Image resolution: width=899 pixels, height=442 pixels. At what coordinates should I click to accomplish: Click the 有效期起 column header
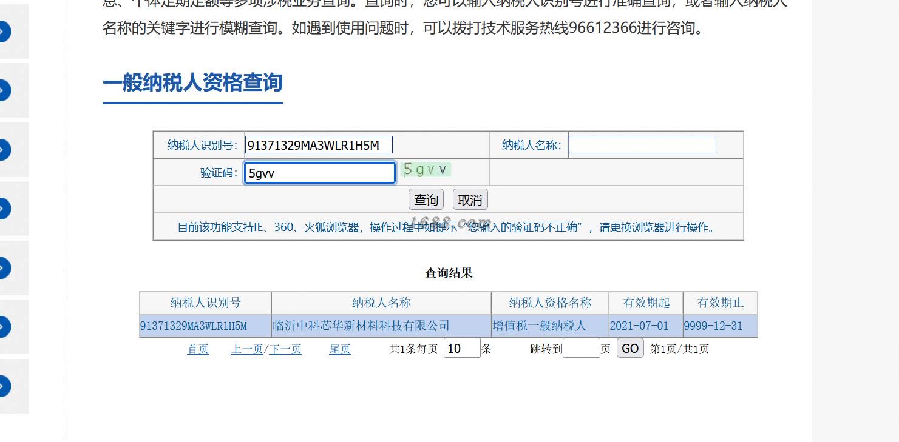[646, 303]
